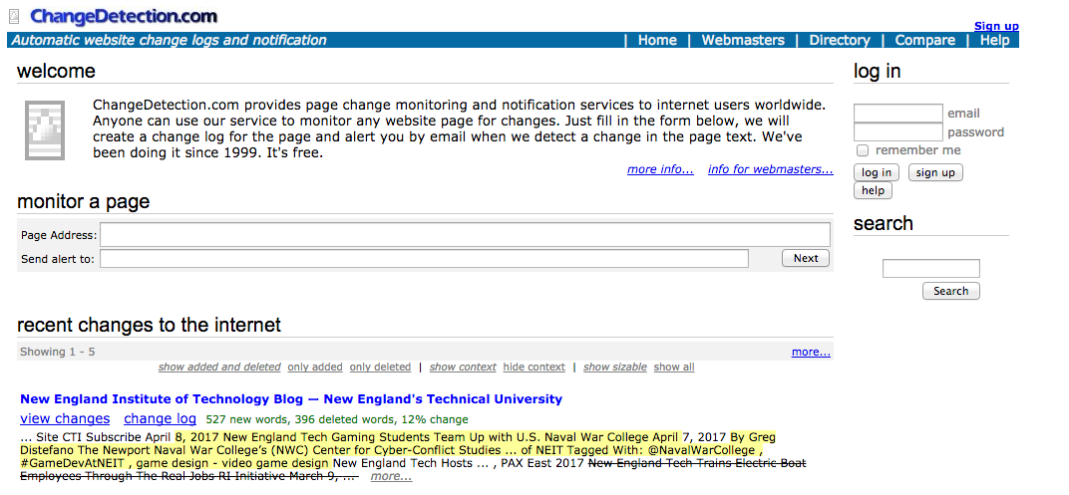Follow the Sign up link at top right

(x=996, y=26)
